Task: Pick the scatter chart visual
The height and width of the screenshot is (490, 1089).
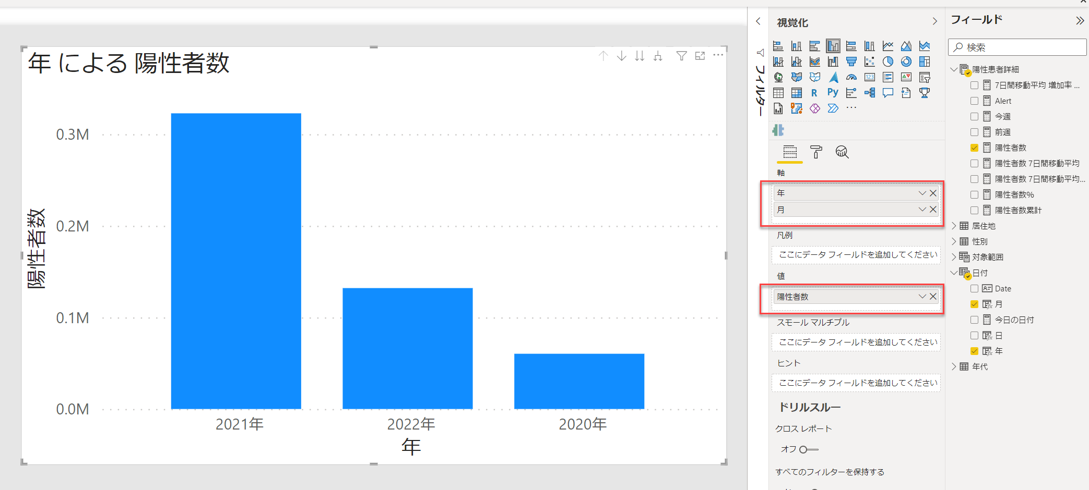Action: (870, 62)
